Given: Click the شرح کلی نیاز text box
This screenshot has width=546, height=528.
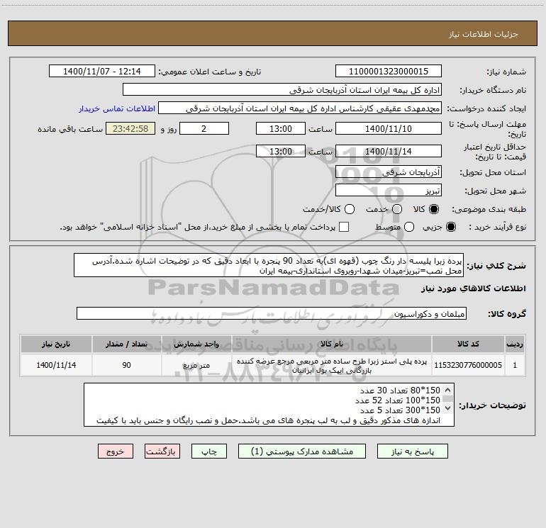Looking at the screenshot, I should point(269,266).
